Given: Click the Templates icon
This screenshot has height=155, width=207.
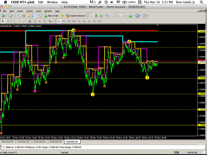Looking at the screenshot, I should coord(144,16).
